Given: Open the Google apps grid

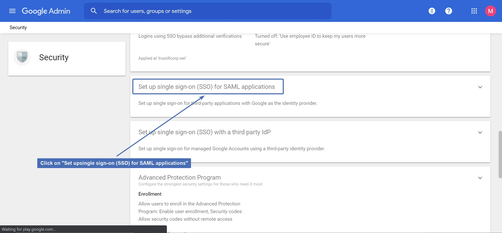Looking at the screenshot, I should click(474, 11).
